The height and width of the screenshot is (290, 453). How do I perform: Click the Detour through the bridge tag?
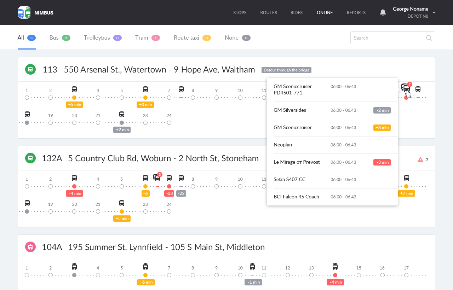pos(286,70)
